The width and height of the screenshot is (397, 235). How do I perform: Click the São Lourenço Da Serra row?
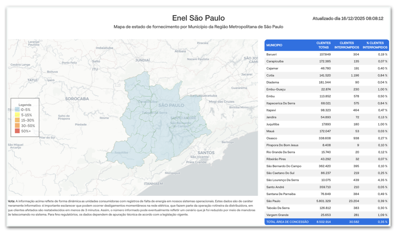[x=326, y=180]
